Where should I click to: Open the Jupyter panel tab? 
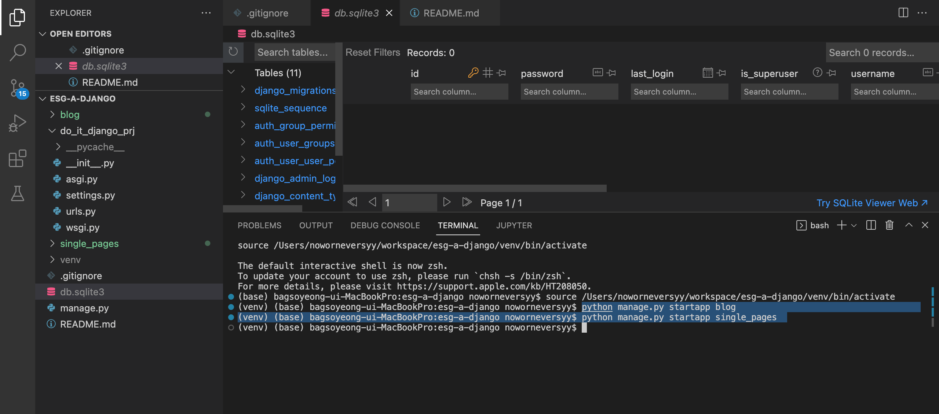pyautogui.click(x=514, y=225)
